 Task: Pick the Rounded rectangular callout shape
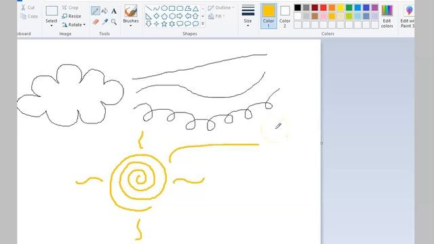click(180, 24)
